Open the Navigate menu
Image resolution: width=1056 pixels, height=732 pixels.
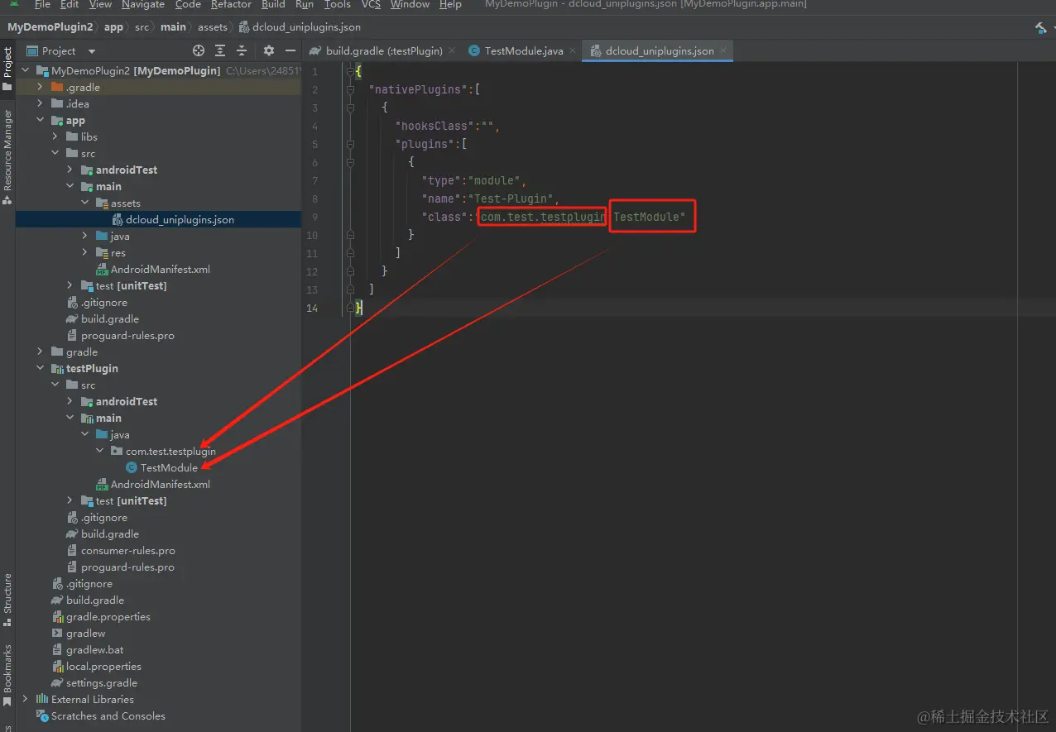tap(142, 4)
